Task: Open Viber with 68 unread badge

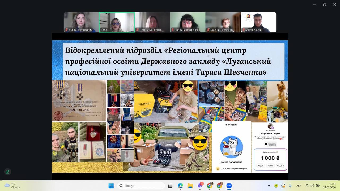Action: 200,186
